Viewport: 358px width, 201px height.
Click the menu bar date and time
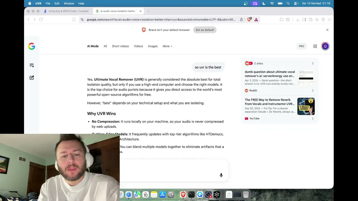point(316,3)
